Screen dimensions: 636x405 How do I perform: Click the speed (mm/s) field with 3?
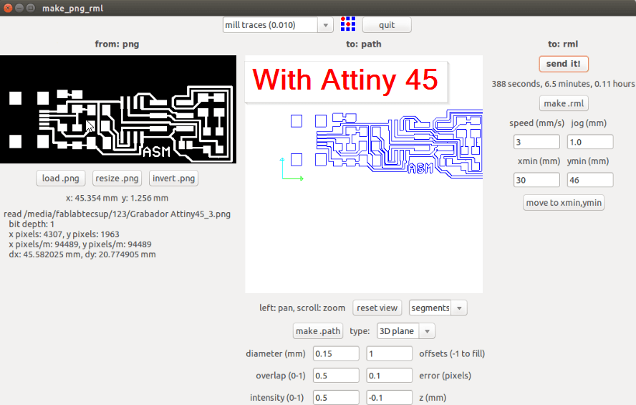point(536,142)
